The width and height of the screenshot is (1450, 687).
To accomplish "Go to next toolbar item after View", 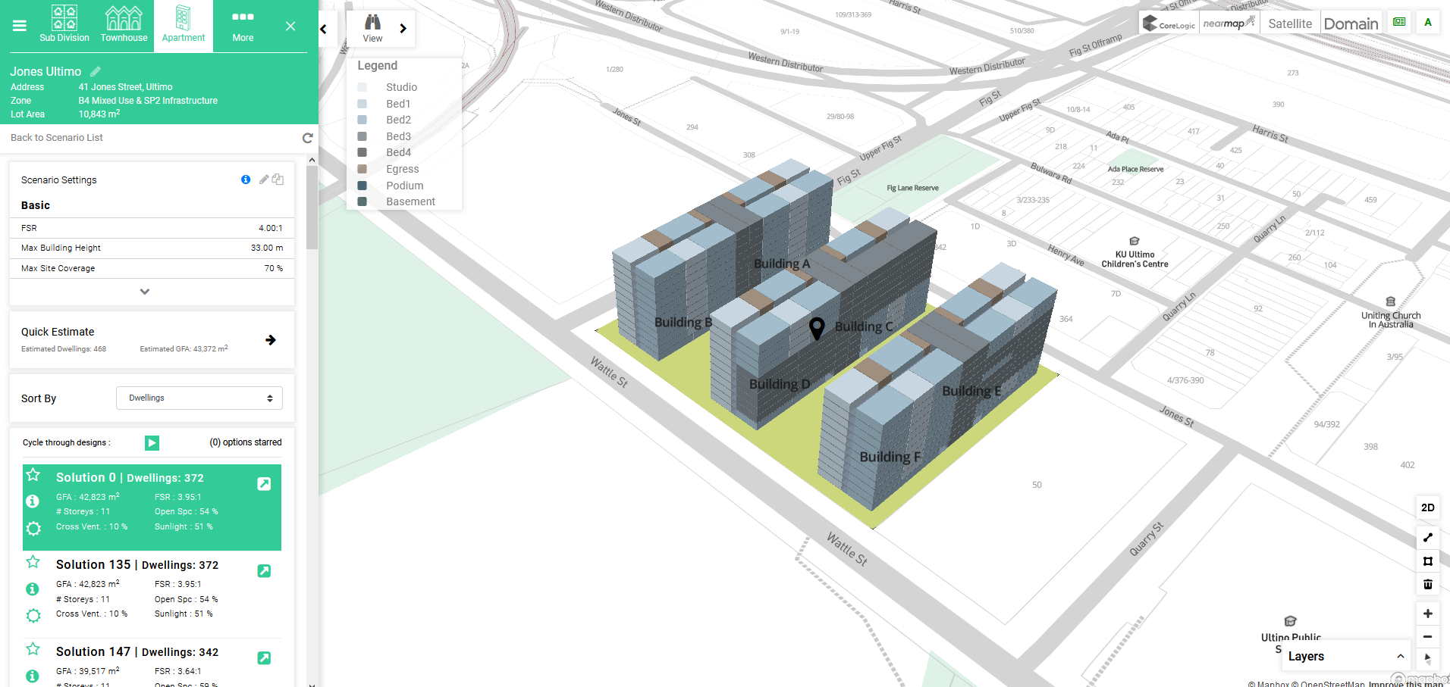I will click(x=403, y=29).
